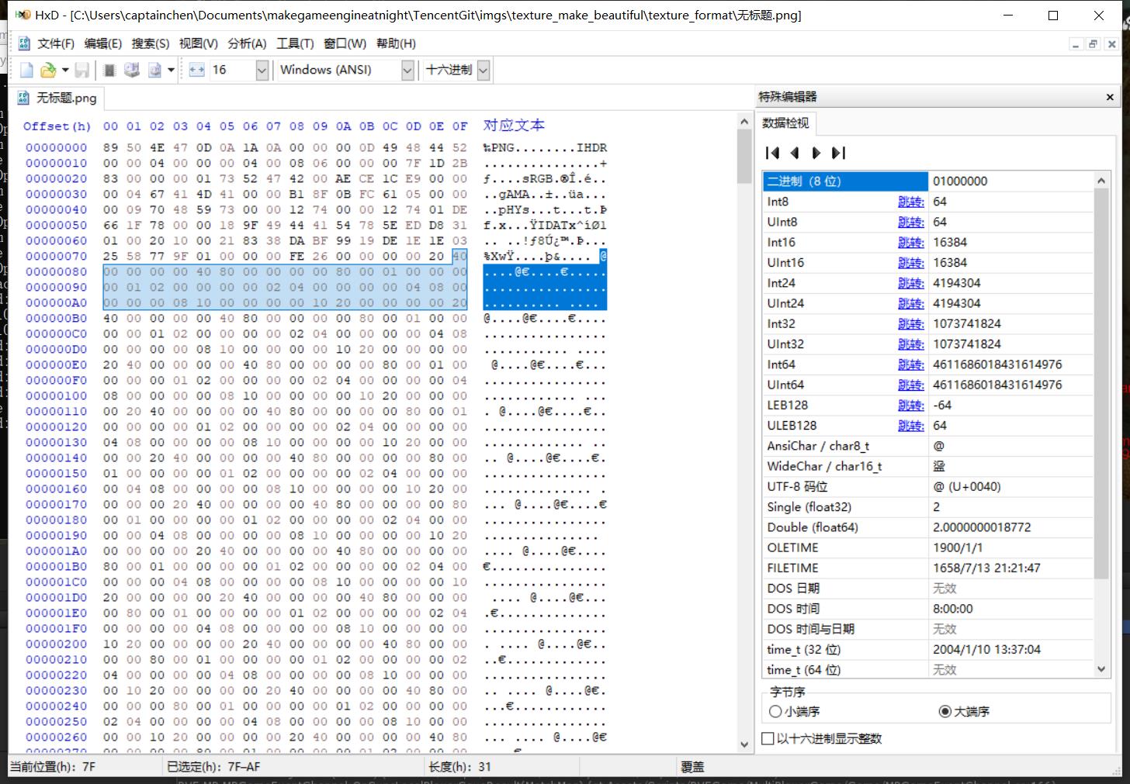Click the document icon left of 文件 menu
The height and width of the screenshot is (784, 1130).
point(24,43)
